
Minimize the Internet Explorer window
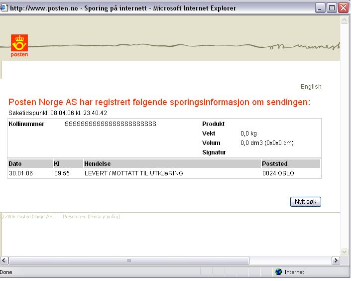(320, 8)
